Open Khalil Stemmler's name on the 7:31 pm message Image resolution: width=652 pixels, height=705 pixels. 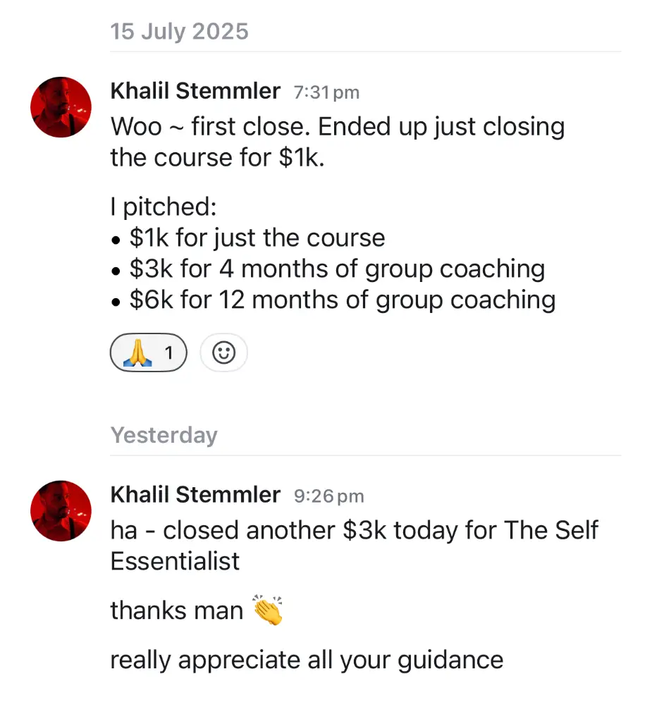coord(195,91)
